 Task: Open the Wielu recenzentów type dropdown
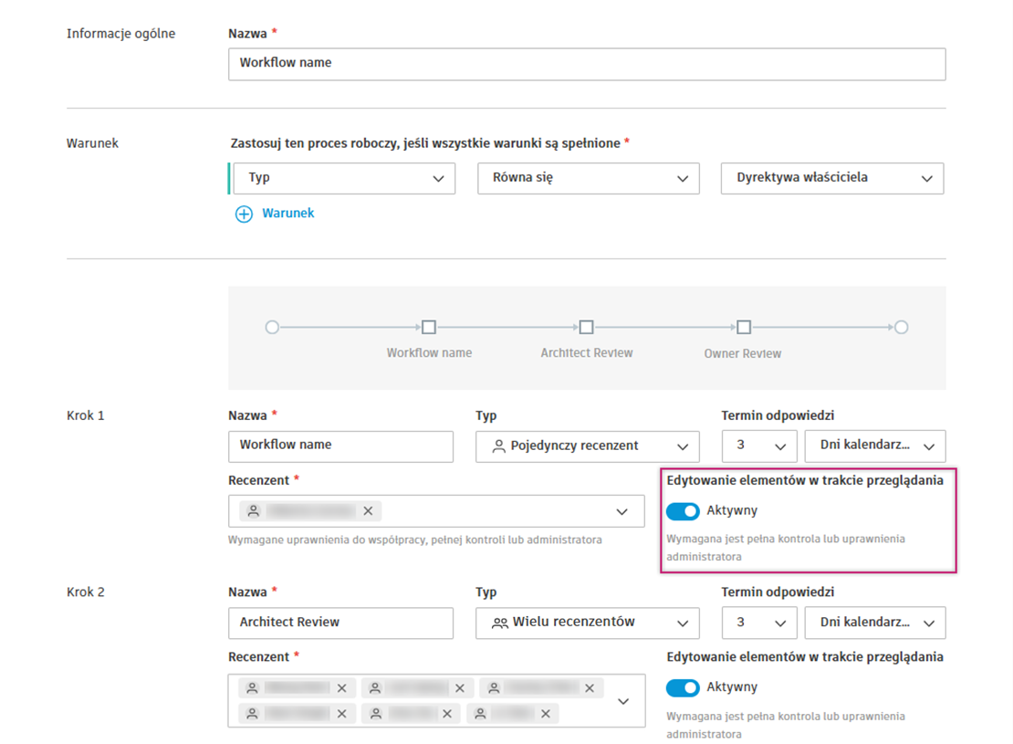click(x=587, y=623)
